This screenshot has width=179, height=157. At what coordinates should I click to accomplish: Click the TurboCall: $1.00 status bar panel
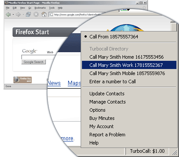tap(147, 151)
